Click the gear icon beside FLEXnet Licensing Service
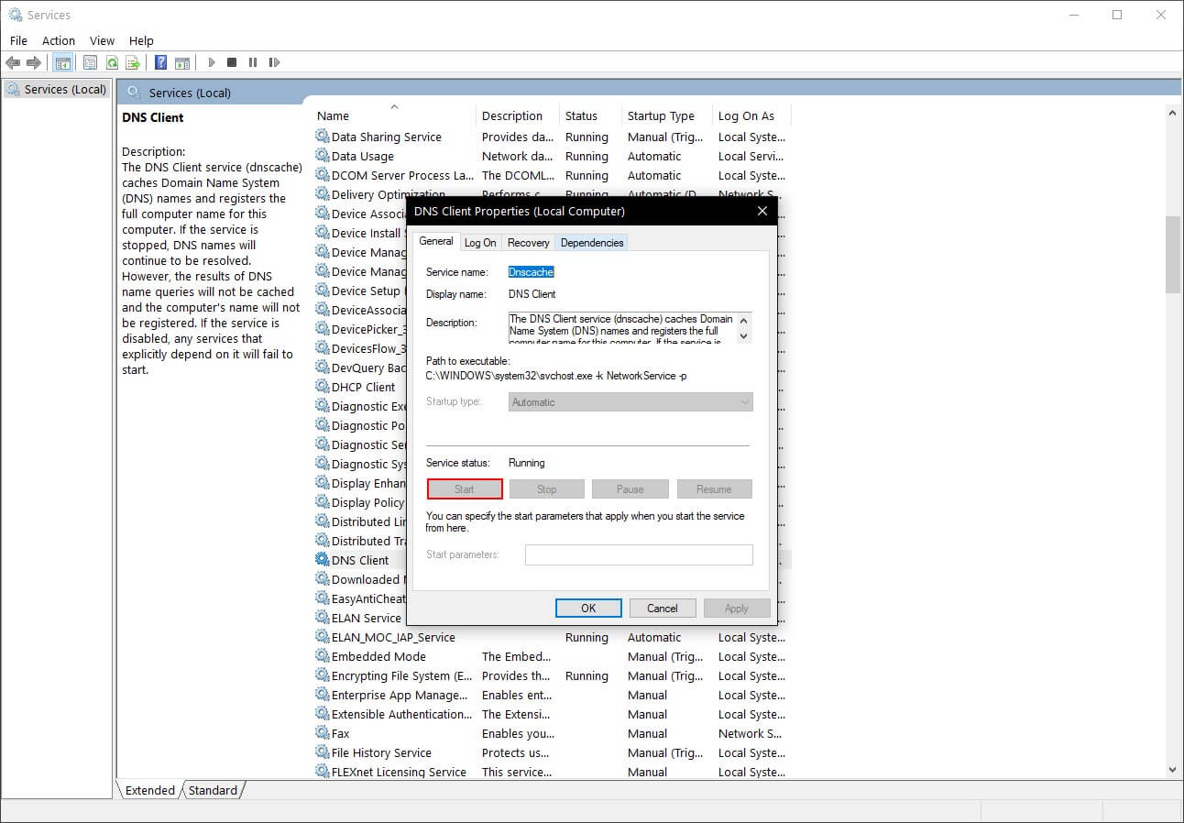This screenshot has height=823, width=1184. click(x=323, y=771)
